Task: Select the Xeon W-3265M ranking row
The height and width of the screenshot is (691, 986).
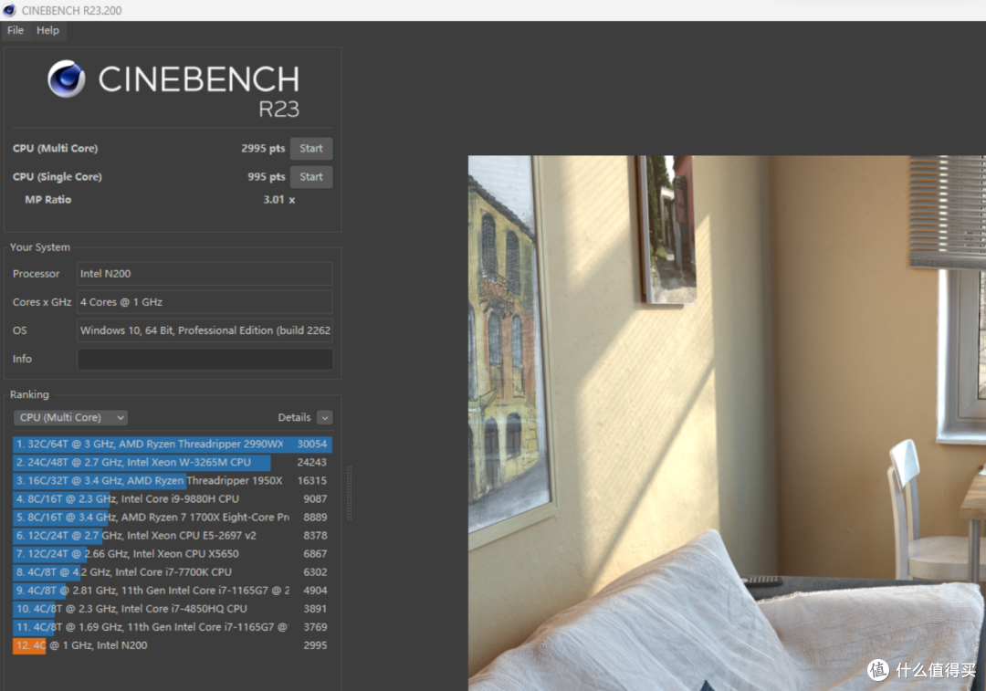Action: [x=173, y=462]
